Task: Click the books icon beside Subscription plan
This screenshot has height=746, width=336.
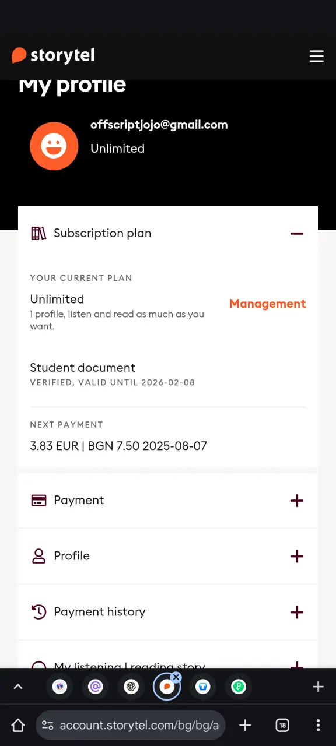Action: (38, 234)
